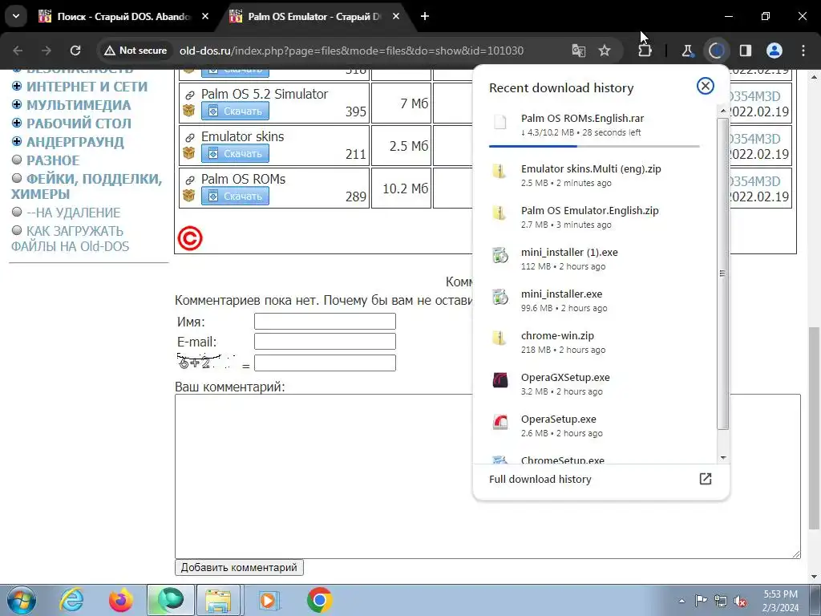Launch Internet Explorer from the taskbar
The height and width of the screenshot is (616, 821).
click(71, 600)
